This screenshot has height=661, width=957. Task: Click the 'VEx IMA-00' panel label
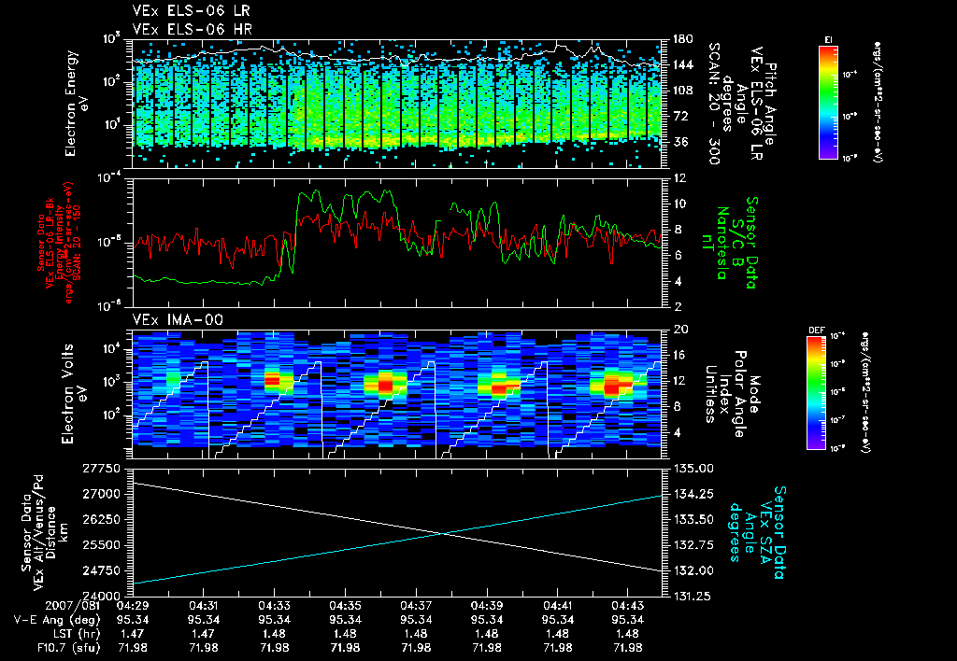point(178,320)
